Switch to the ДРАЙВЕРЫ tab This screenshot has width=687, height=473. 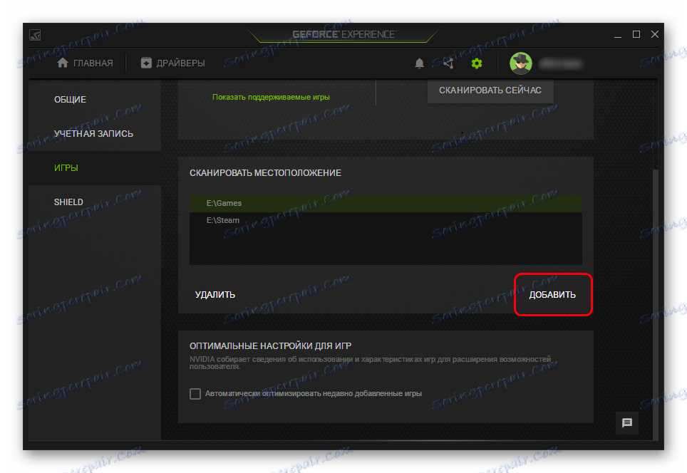pyautogui.click(x=172, y=63)
